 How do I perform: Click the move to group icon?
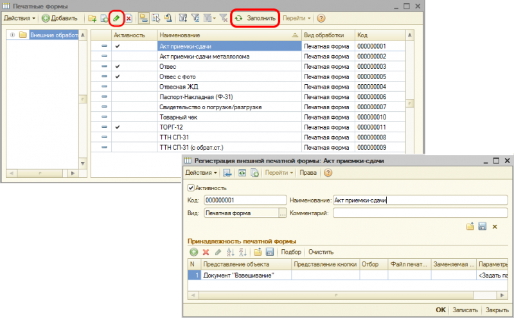(155, 19)
